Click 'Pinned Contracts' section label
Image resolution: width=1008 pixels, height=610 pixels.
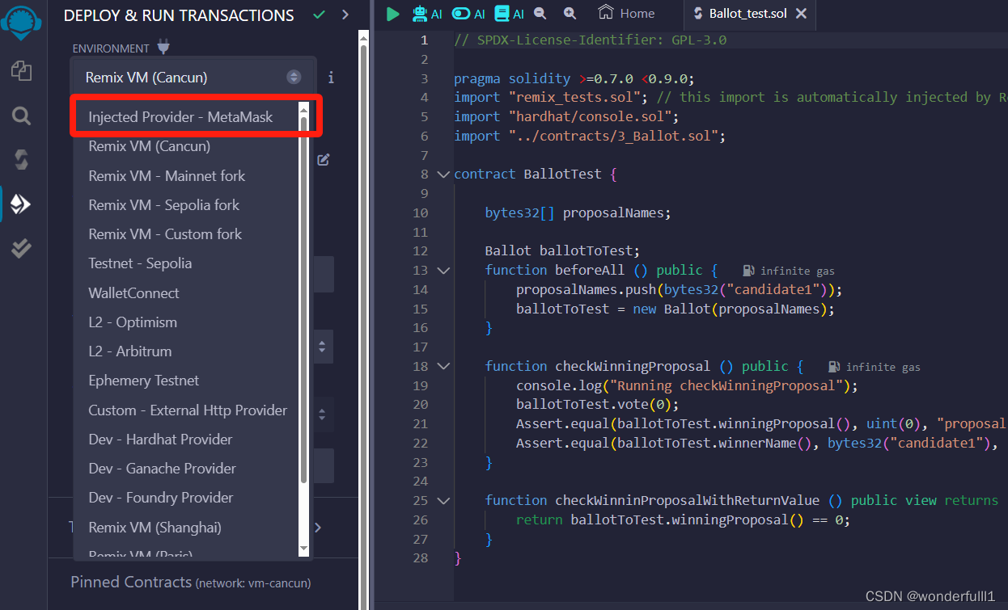pyautogui.click(x=131, y=582)
